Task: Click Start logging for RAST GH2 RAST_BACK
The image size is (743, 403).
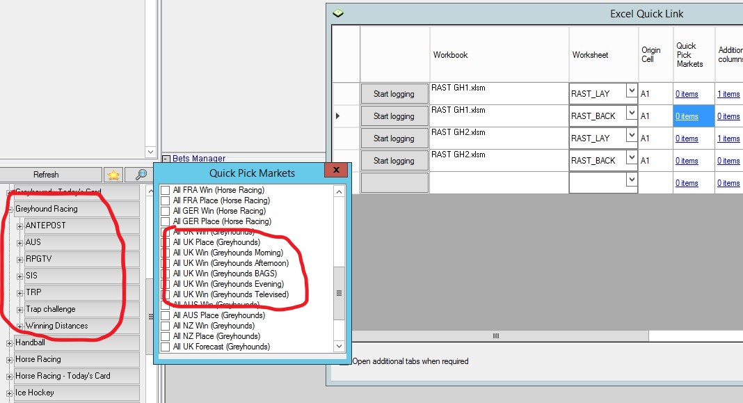Action: coord(394,161)
